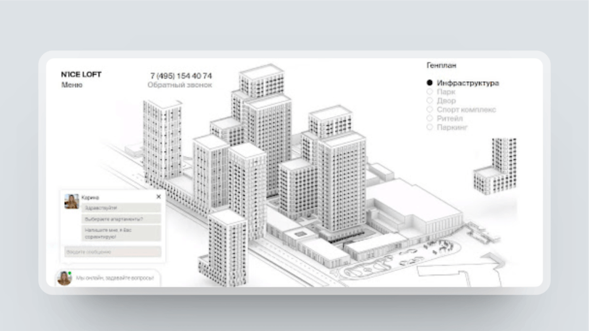Viewport: 589px width, 331px height.
Task: Select the Парк radio option
Action: 441,92
